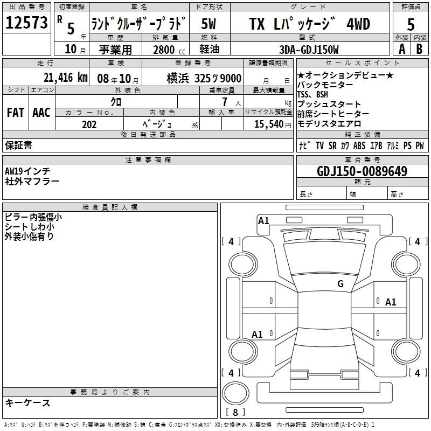Click recycle deposit 15,540円
Screen dimensions: 431x431
273,124
